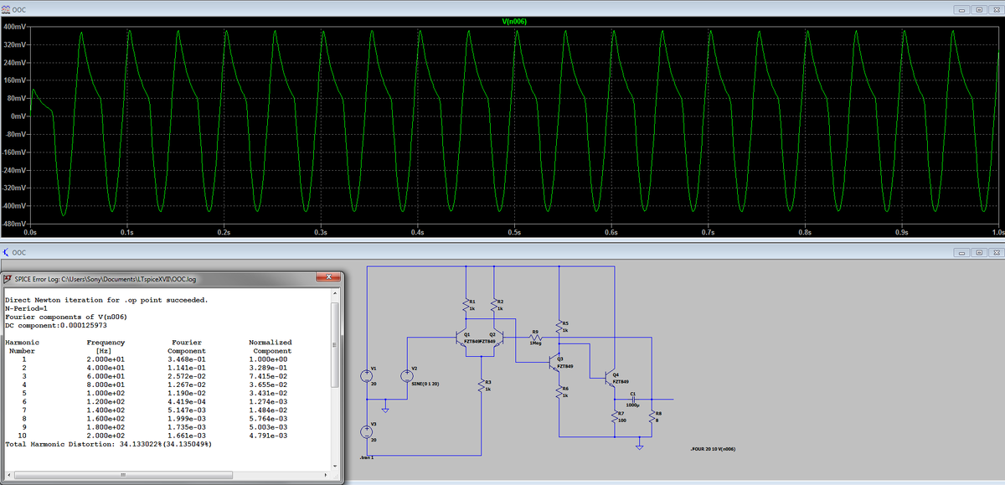Click the SPICE Error Log title icon
1005x485 pixels.
pos(8,278)
